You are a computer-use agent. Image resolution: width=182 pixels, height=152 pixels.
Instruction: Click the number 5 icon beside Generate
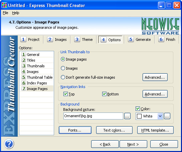click(131, 40)
